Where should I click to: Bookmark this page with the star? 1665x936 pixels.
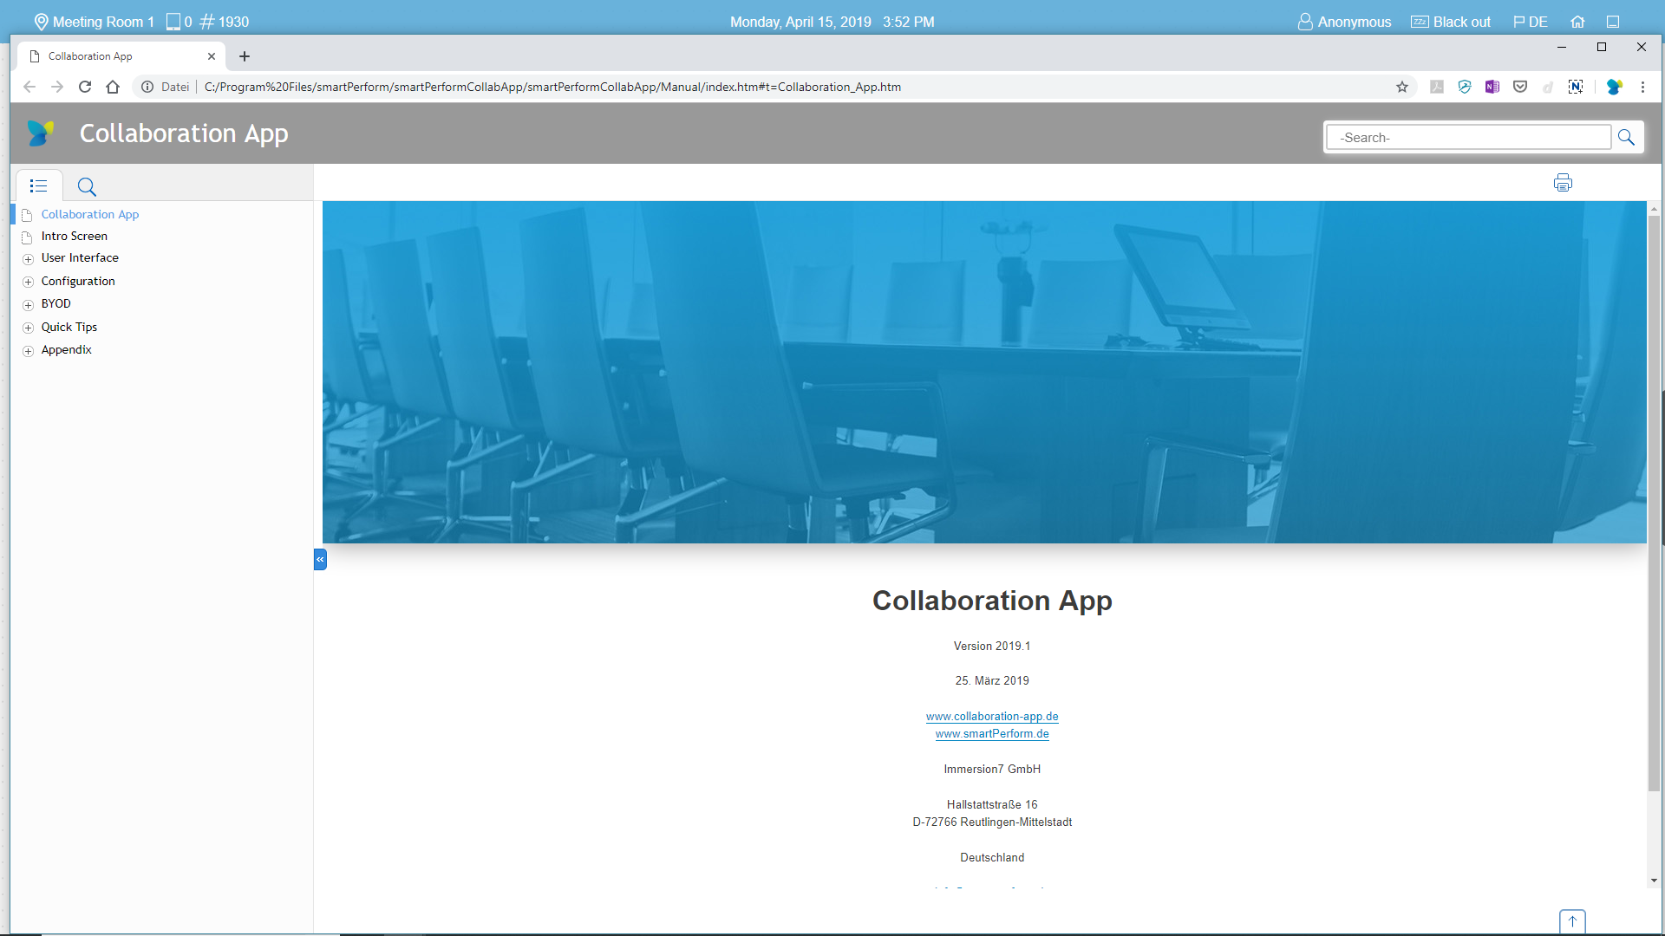[1402, 87]
